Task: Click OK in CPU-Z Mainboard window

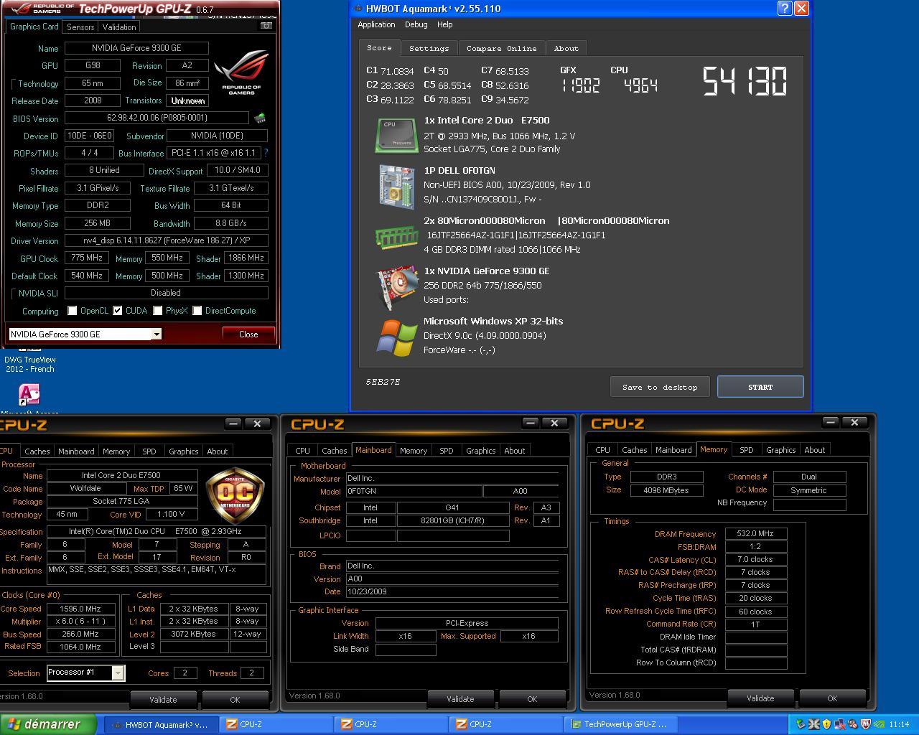Action: click(532, 698)
